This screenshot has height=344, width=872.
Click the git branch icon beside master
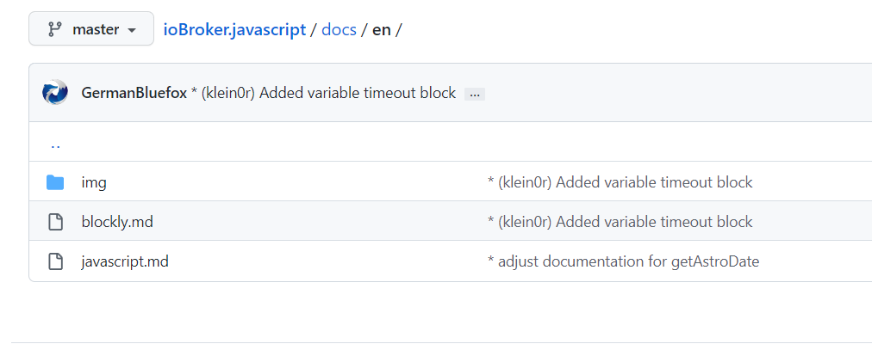[x=54, y=29]
